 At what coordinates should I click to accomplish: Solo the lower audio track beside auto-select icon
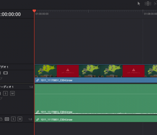click(13, 119)
